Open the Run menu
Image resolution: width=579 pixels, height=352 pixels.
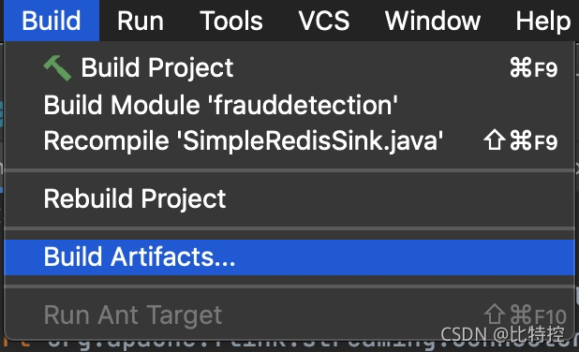point(141,21)
